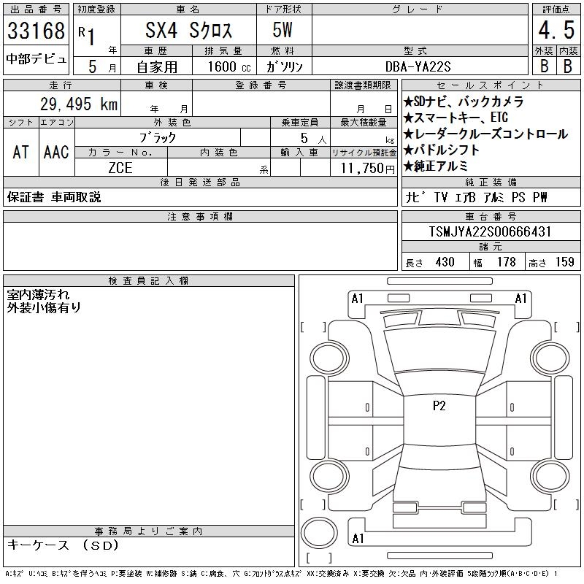The width and height of the screenshot is (584, 584).
Task: Click inspector note 室内薄汚れ
Action: pyautogui.click(x=38, y=295)
